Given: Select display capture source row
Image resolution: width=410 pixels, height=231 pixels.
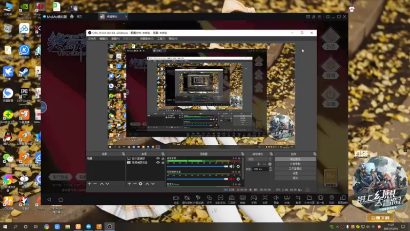Looking at the screenshot, I should [x=146, y=159].
